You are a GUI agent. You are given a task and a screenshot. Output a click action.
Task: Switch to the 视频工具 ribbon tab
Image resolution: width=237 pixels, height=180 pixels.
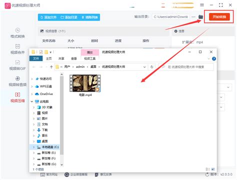[90, 58]
